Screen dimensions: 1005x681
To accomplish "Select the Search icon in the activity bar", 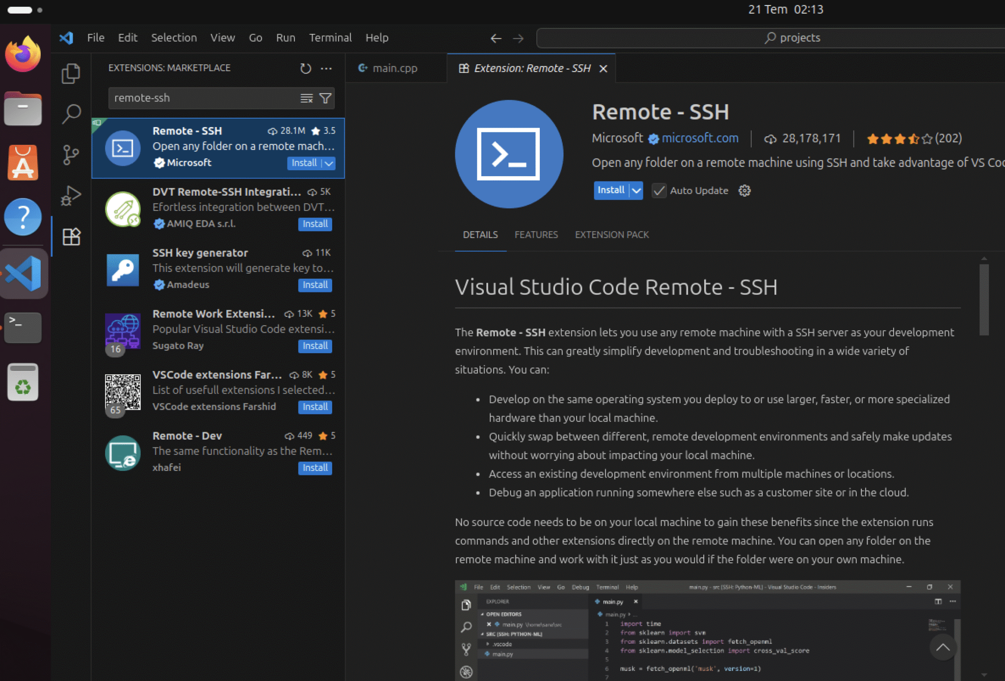I will coord(72,113).
